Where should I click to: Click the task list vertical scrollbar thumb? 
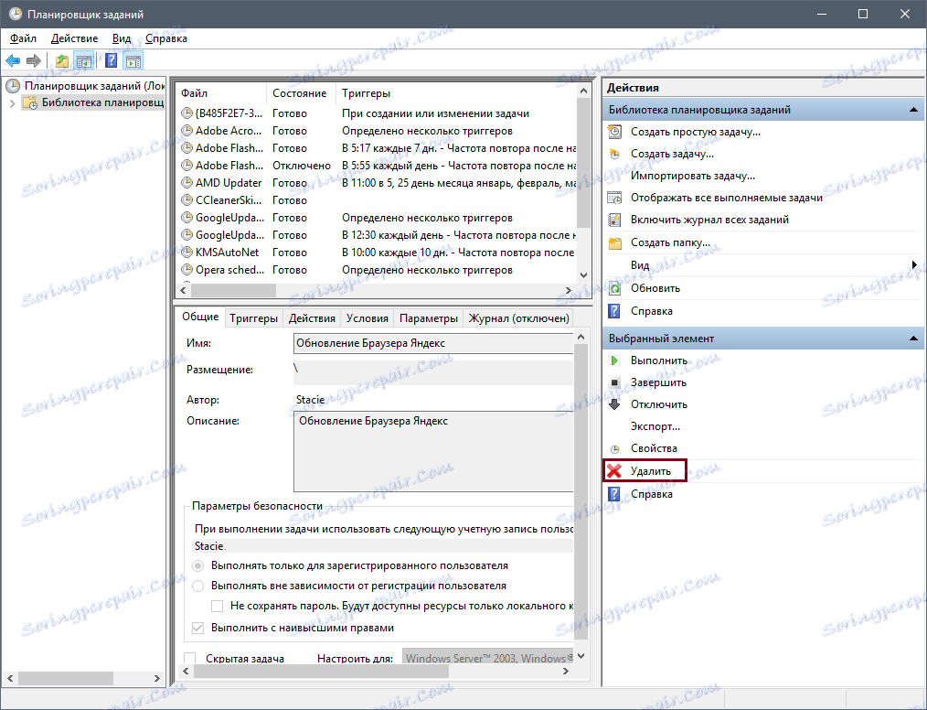coord(583,163)
